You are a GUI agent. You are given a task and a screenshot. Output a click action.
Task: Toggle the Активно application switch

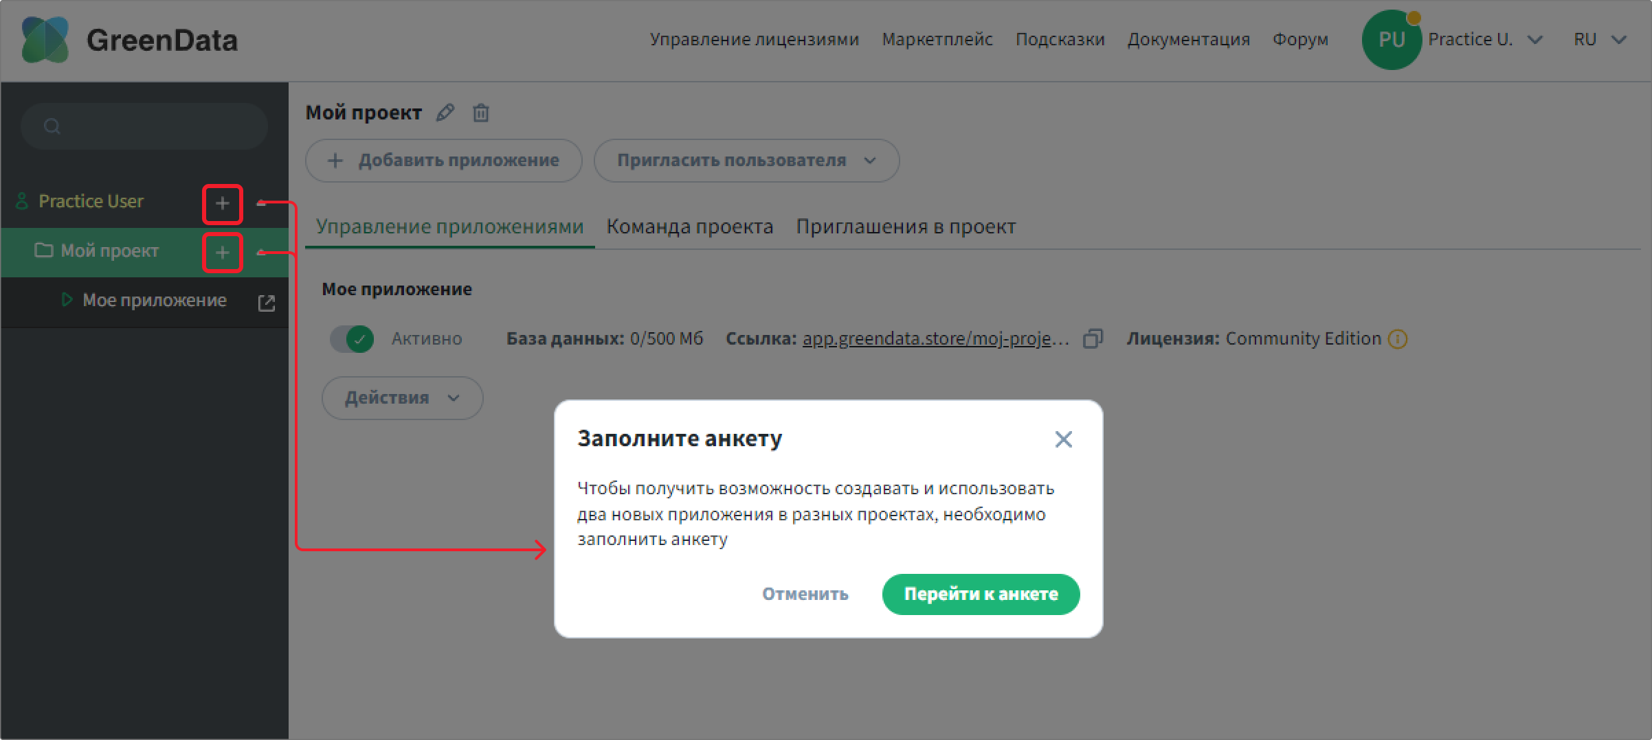pos(352,338)
